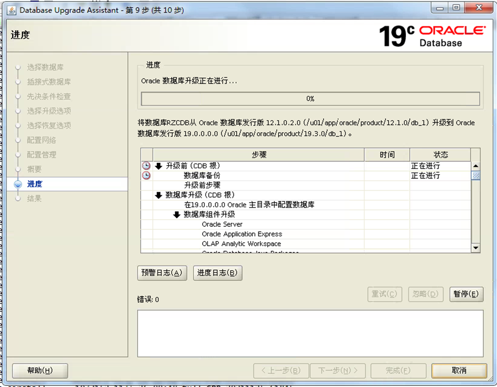The height and width of the screenshot is (387, 497).
Task: Click the table scrollbar down arrow
Action: click(475, 248)
